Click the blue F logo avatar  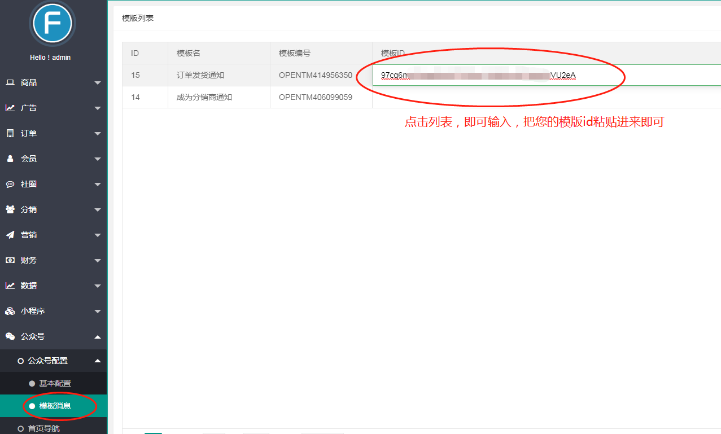click(x=52, y=24)
